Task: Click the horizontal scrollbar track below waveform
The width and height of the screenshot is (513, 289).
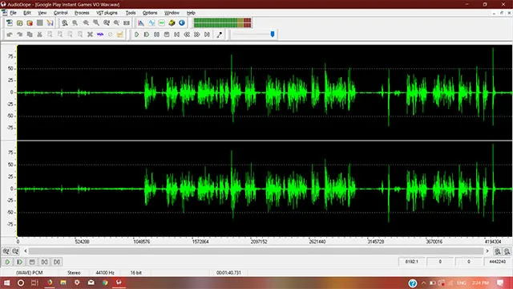Action: coord(256,251)
